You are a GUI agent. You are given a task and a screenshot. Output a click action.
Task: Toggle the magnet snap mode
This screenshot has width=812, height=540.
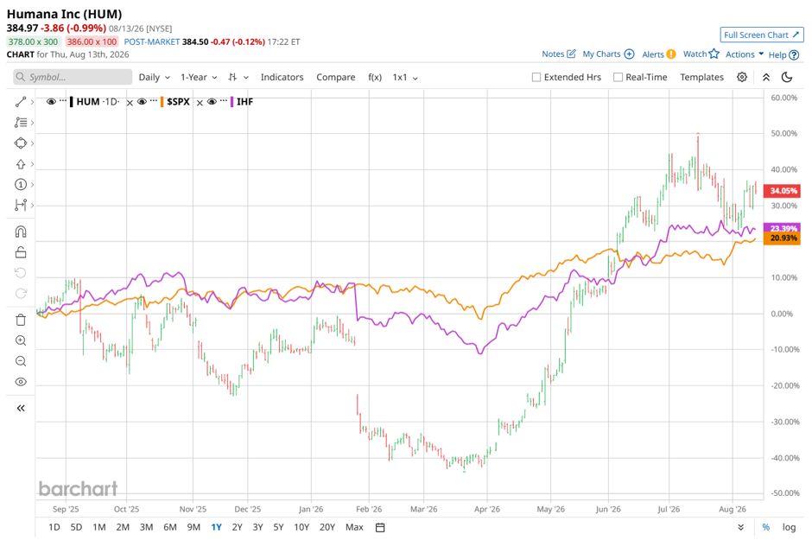[21, 232]
